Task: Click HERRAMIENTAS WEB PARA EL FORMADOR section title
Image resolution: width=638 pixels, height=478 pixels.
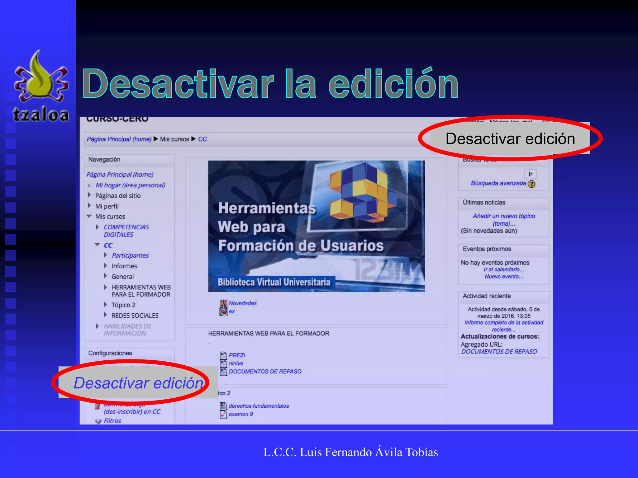Action: 269,334
